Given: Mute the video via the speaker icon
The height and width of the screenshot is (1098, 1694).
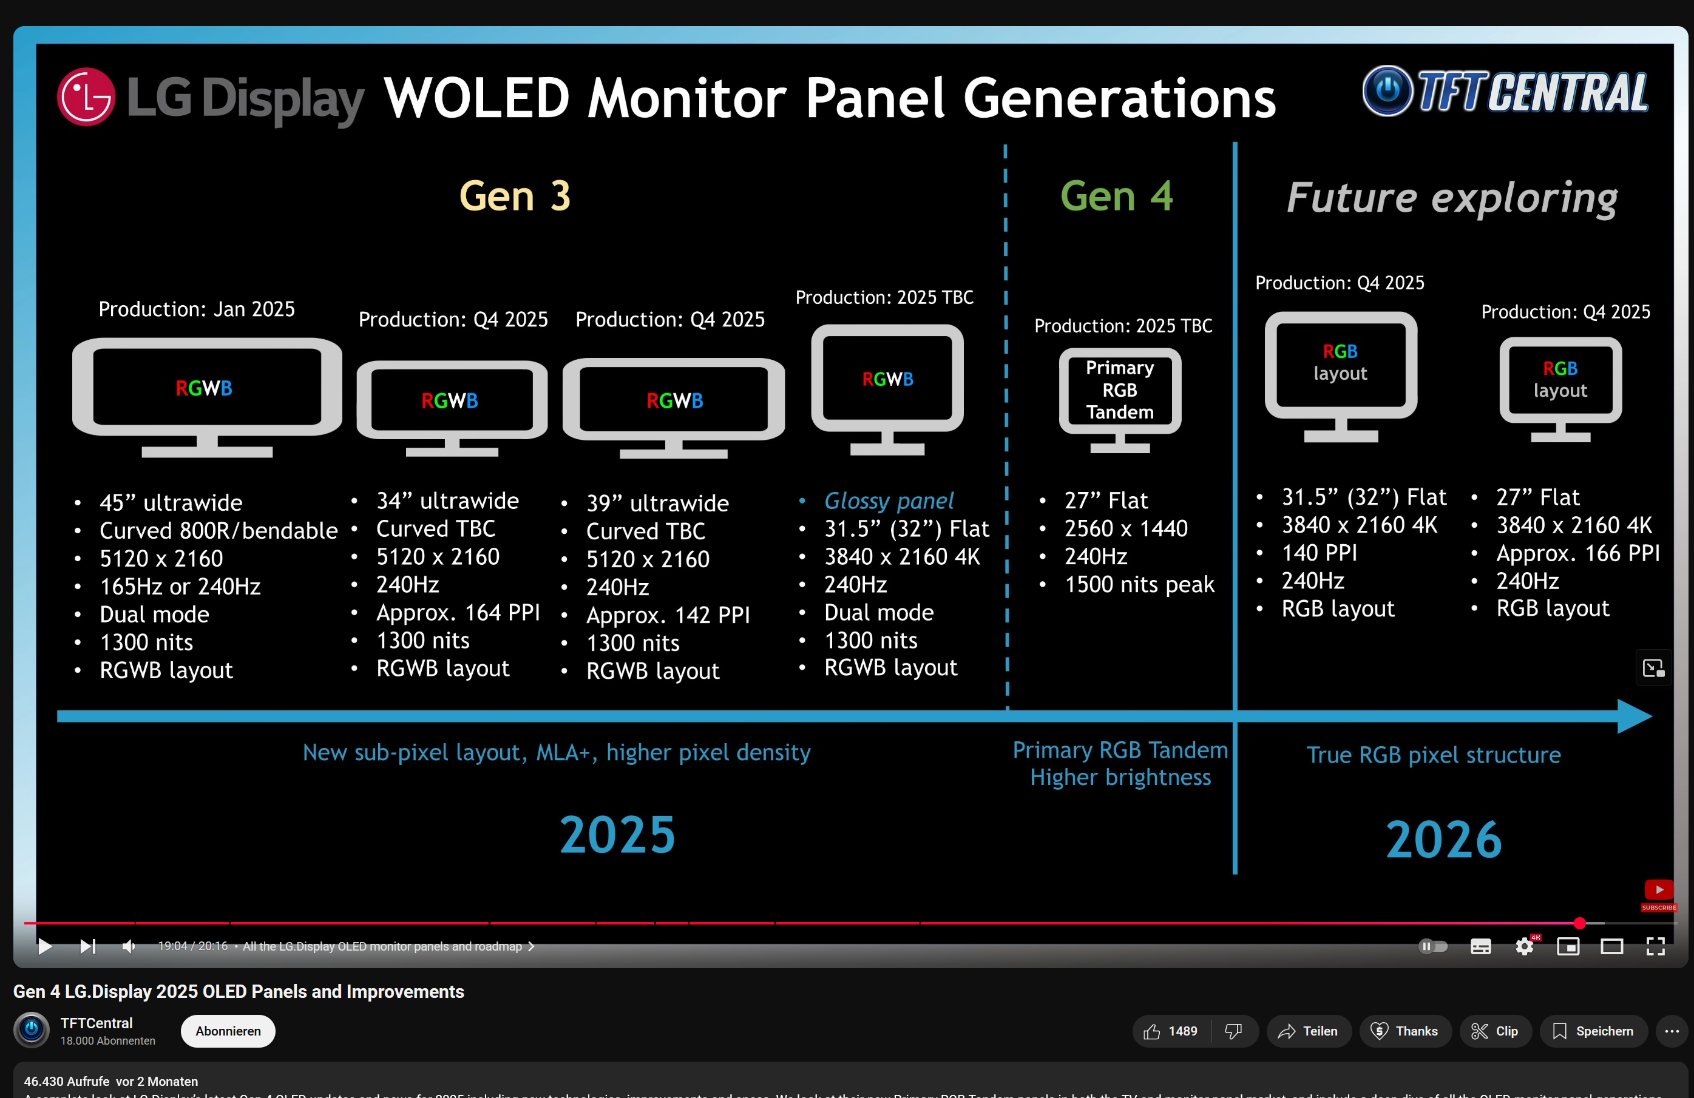Looking at the screenshot, I should pyautogui.click(x=129, y=946).
